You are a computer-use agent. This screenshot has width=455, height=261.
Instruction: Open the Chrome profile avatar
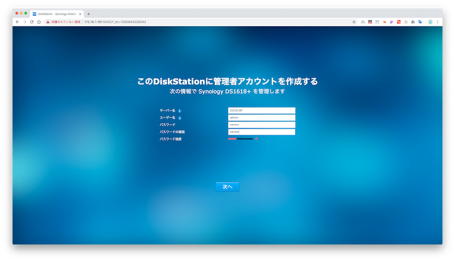tap(431, 22)
